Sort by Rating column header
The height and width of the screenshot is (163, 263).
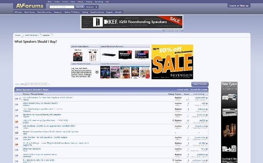[x=171, y=94]
